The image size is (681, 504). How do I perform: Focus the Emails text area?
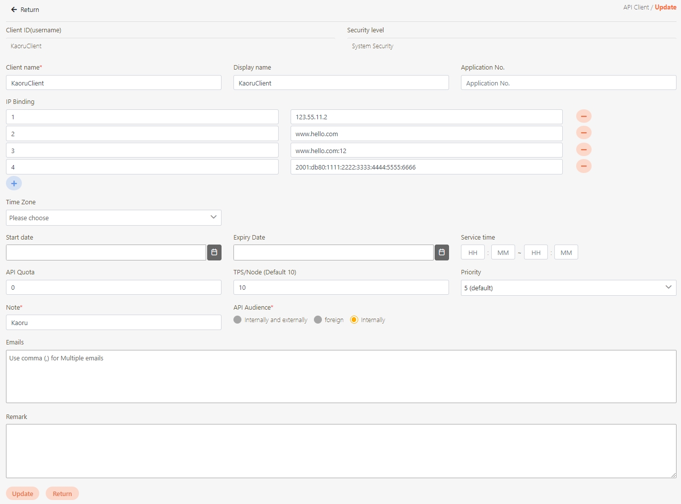[341, 376]
